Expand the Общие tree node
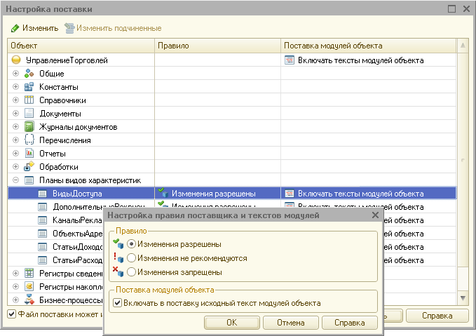 point(16,73)
